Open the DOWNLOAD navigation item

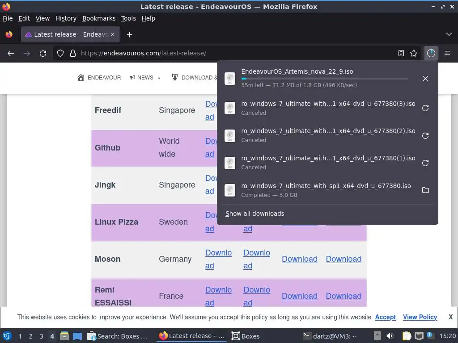[x=194, y=78]
